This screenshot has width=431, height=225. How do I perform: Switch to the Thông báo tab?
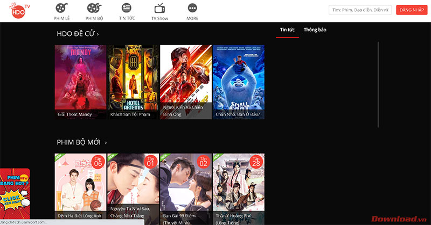315,30
